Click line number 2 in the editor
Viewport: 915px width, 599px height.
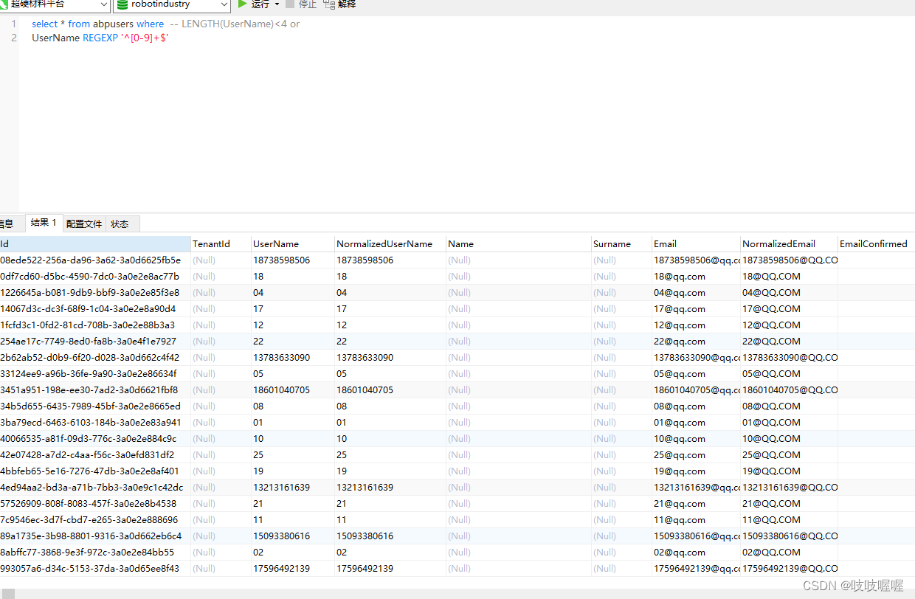13,38
